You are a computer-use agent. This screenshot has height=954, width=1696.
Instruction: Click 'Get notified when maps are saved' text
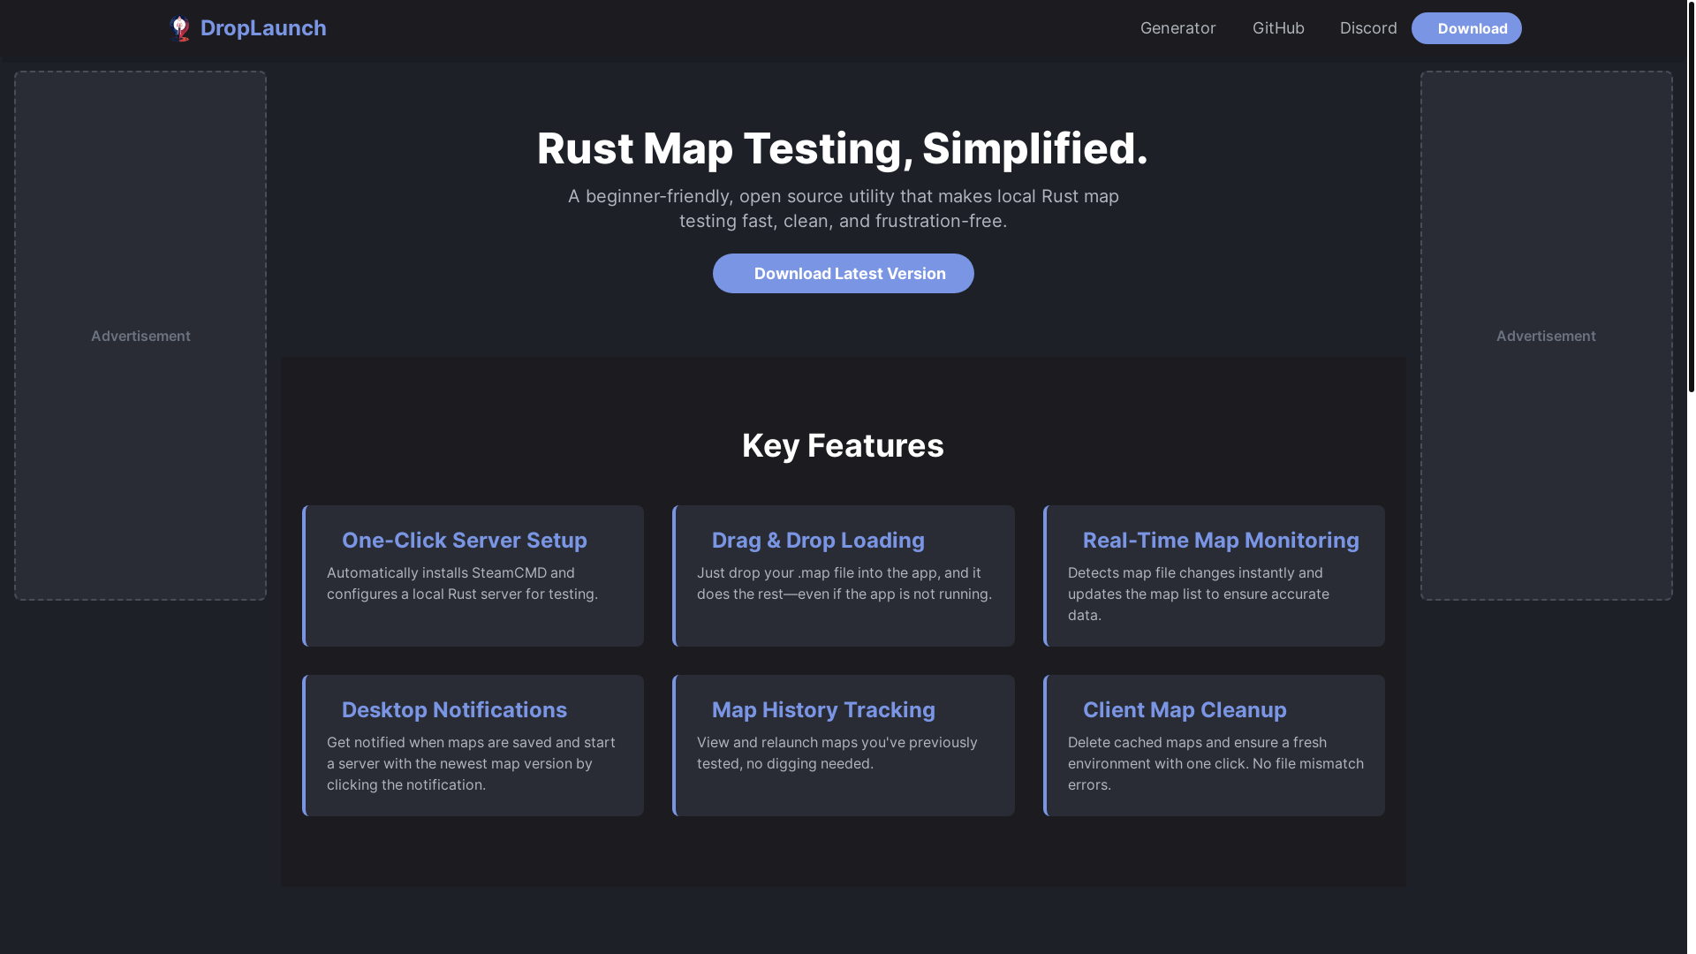click(471, 763)
